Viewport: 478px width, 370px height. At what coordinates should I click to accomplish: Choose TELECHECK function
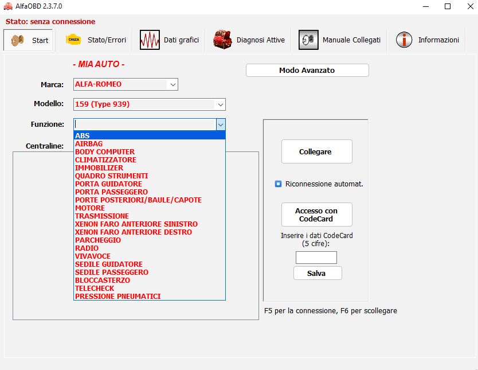[150, 288]
